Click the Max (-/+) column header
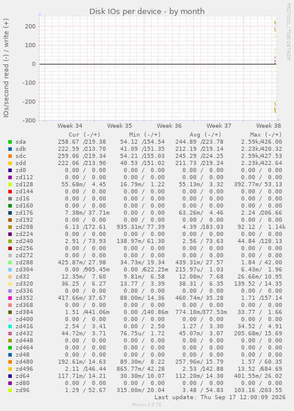Screen dimensions: 294x411 point(266,135)
